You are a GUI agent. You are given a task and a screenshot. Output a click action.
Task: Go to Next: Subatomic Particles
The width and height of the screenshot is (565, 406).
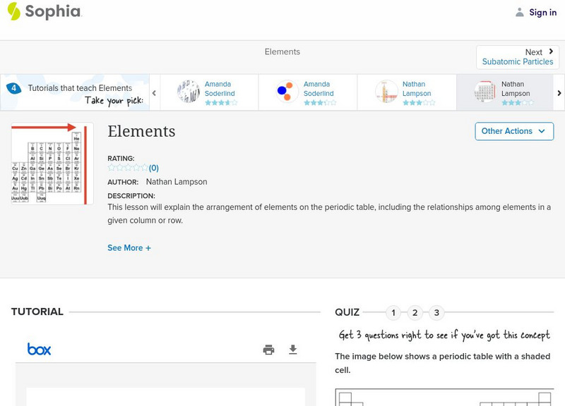(x=518, y=57)
